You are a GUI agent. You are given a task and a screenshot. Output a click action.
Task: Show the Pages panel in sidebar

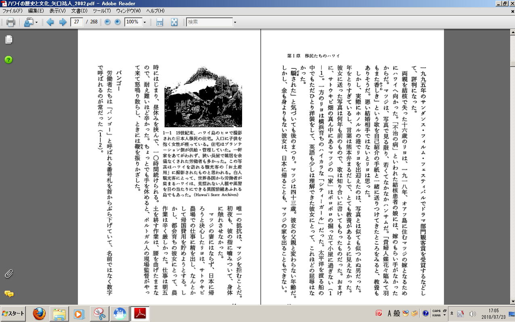(8, 39)
